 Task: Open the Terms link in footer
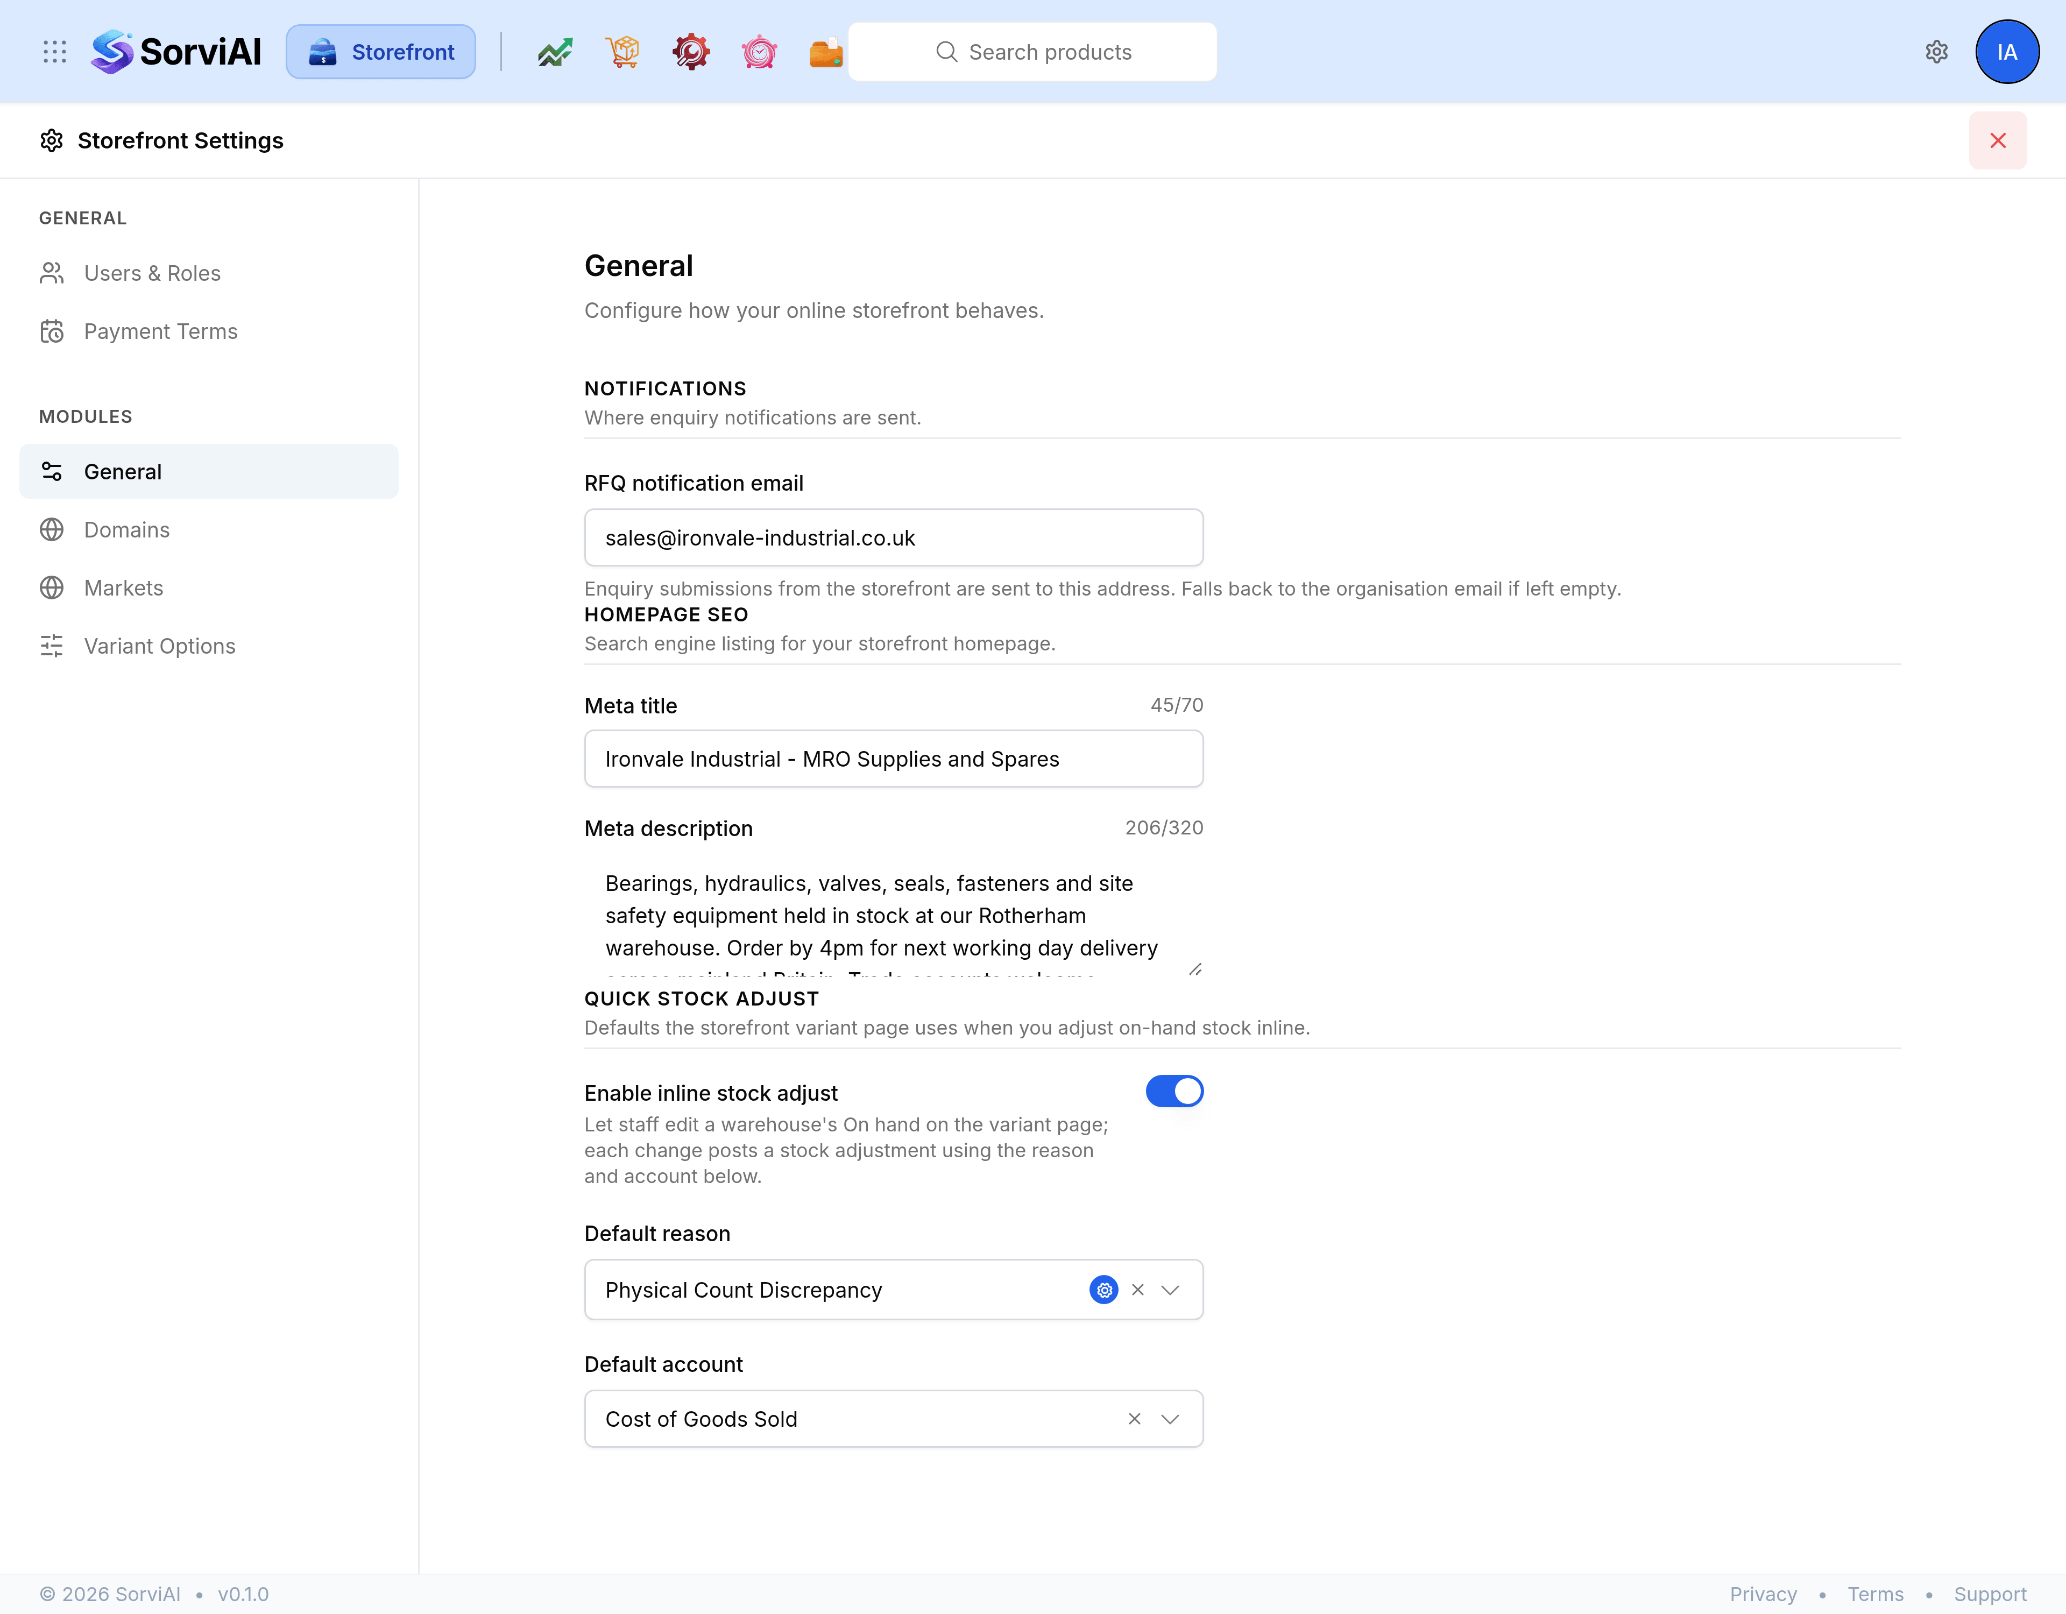[1875, 1594]
